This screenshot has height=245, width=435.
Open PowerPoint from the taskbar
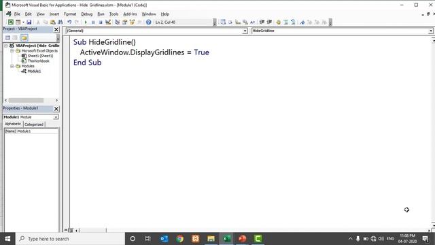[242, 239]
